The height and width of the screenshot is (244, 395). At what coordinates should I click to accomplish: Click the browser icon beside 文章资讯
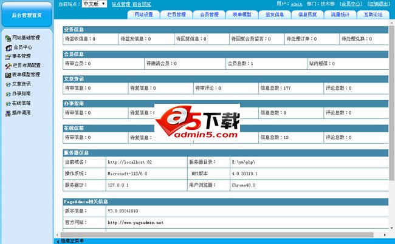8,84
